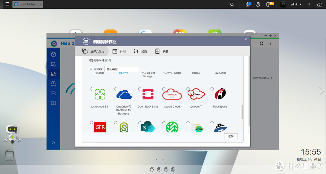The image size is (326, 174).
Task: Go to the 选择文件夹 wizard step
Action: 93,51
